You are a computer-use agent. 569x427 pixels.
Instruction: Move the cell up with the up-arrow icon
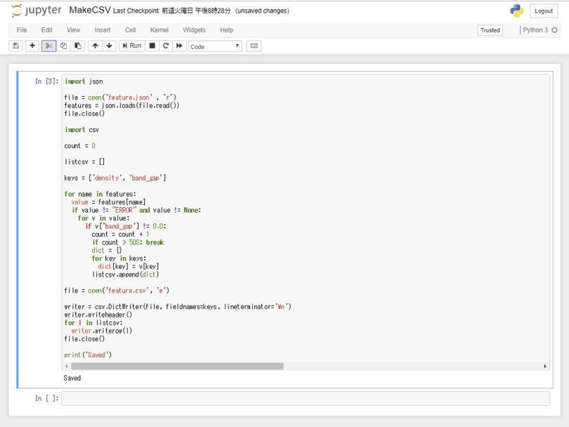96,46
